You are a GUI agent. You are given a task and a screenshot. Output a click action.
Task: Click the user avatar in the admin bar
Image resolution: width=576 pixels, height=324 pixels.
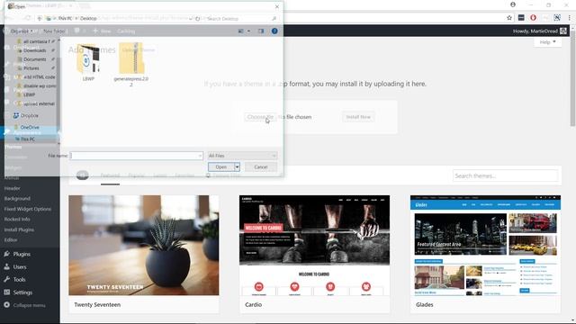(x=563, y=31)
